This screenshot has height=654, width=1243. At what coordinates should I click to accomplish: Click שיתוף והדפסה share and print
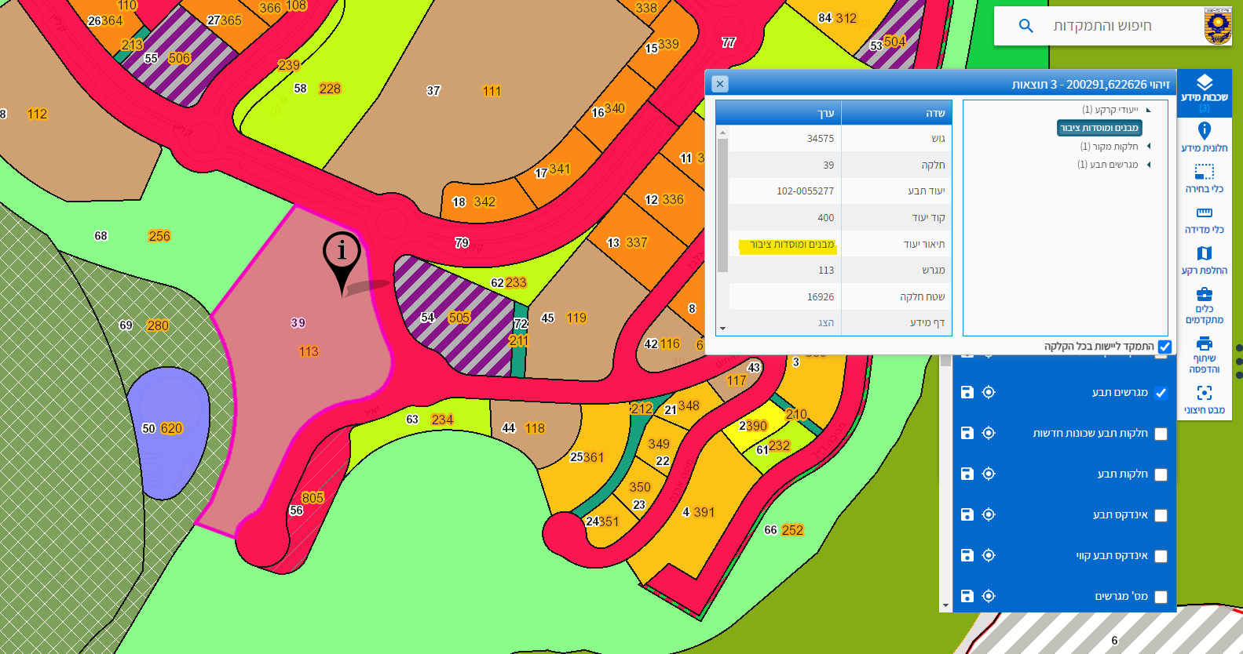point(1204,354)
